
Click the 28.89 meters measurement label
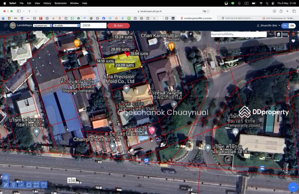pyautogui.click(x=120, y=49)
